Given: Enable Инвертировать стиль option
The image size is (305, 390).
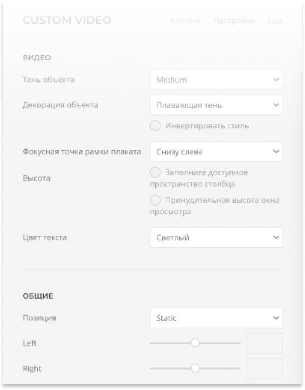Looking at the screenshot, I should click(x=155, y=126).
